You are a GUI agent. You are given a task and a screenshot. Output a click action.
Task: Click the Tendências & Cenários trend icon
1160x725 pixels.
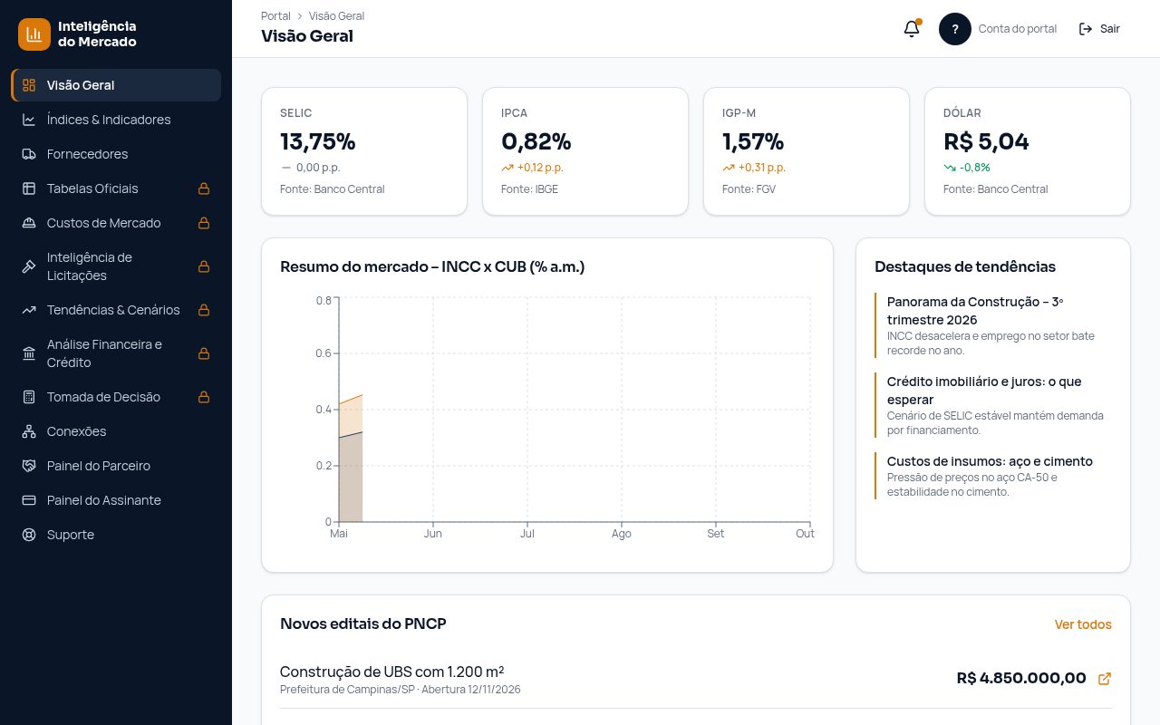pyautogui.click(x=29, y=310)
